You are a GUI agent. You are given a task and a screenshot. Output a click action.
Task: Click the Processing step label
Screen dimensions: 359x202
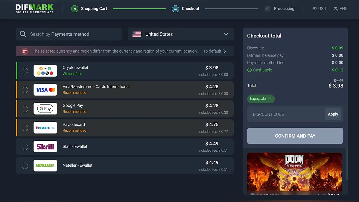click(x=284, y=9)
